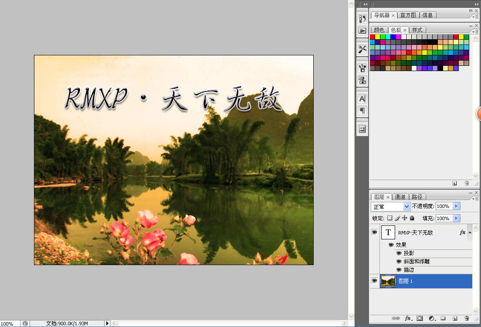Pick the cyan swatch in the top row
481x327 pixels.
[x=388, y=37]
